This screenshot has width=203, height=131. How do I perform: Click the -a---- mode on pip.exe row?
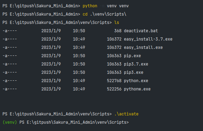click(10, 56)
